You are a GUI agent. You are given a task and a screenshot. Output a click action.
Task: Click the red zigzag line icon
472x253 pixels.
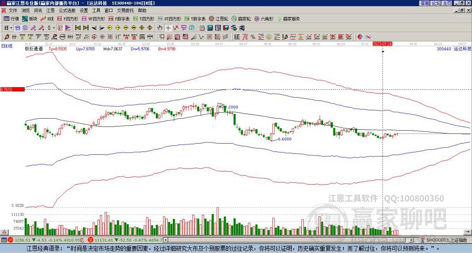point(176,28)
